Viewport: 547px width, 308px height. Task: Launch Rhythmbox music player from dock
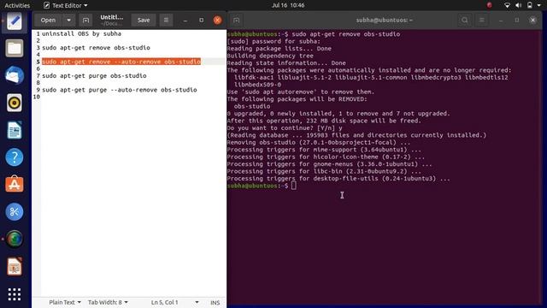pyautogui.click(x=15, y=103)
